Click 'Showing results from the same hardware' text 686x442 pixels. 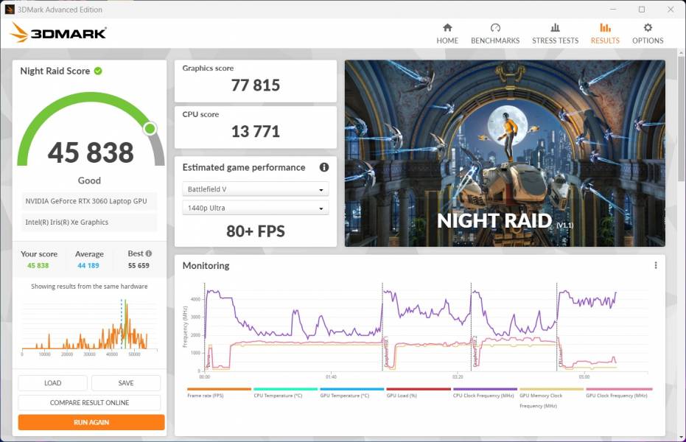point(89,287)
